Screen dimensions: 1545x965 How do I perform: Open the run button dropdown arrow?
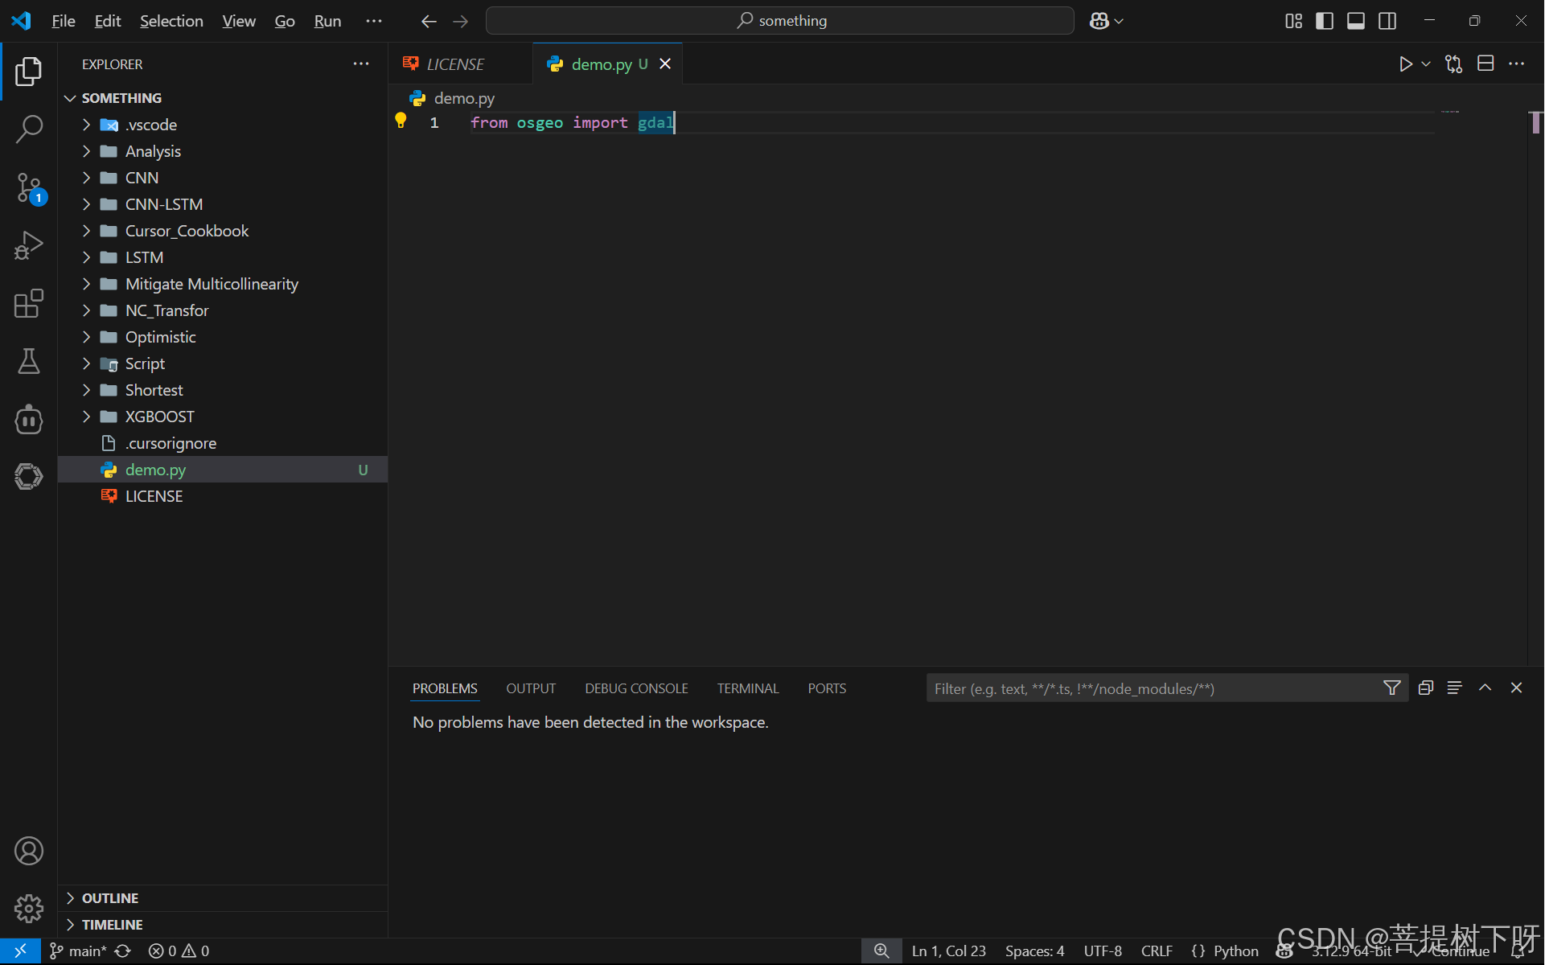1426,64
